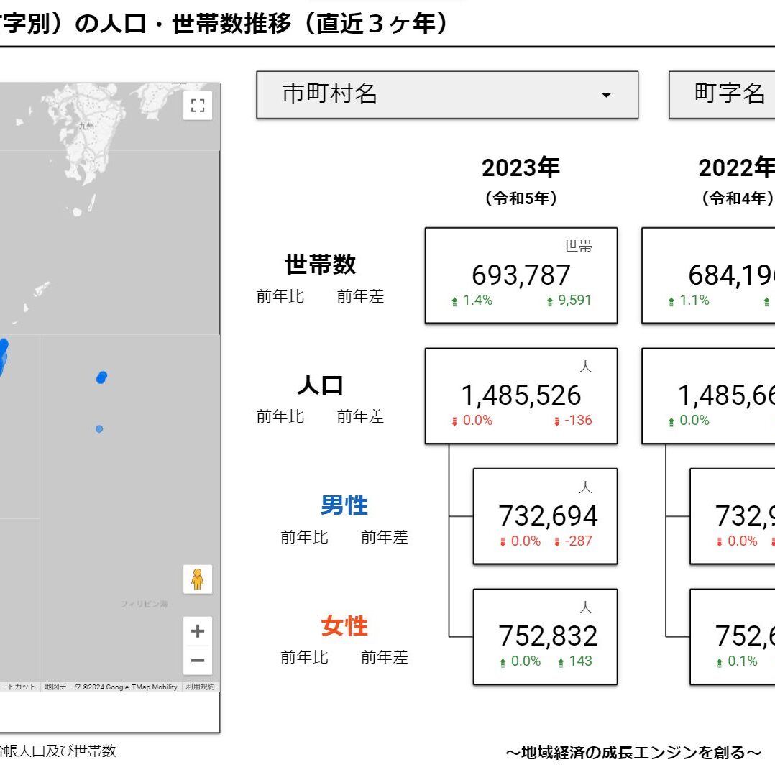This screenshot has height=775, width=775.
Task: Click the 2022 household count card
Action: (x=708, y=275)
